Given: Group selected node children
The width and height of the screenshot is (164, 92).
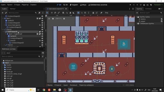Looking at the screenshot, I should pyautogui.click(x=97, y=13).
